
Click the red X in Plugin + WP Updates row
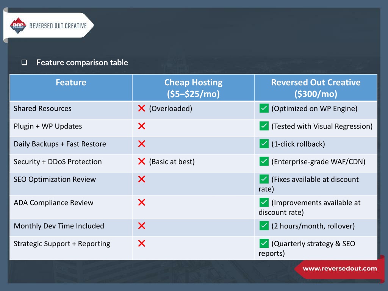tap(142, 126)
